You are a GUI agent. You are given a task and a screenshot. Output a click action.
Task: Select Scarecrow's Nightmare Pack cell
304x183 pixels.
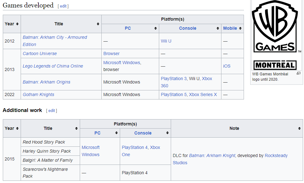[x=50, y=173]
